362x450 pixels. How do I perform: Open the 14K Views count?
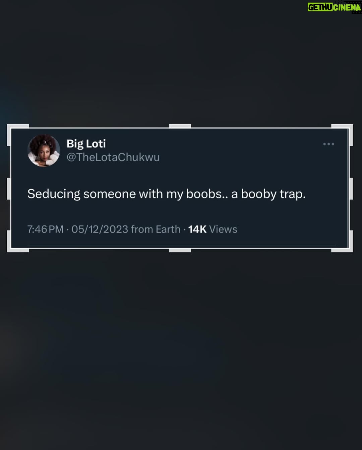tap(213, 229)
